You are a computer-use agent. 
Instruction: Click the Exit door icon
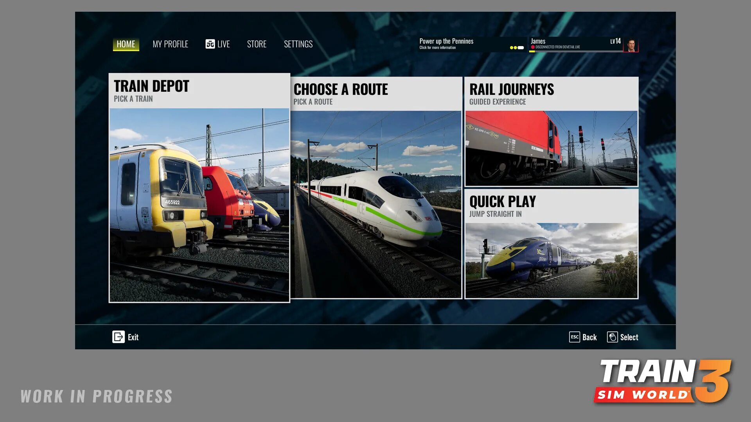point(119,337)
